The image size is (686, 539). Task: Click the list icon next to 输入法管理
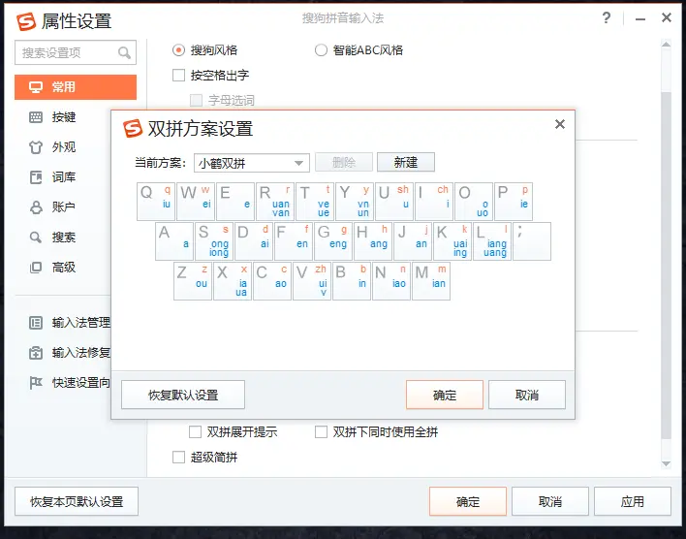tap(36, 323)
